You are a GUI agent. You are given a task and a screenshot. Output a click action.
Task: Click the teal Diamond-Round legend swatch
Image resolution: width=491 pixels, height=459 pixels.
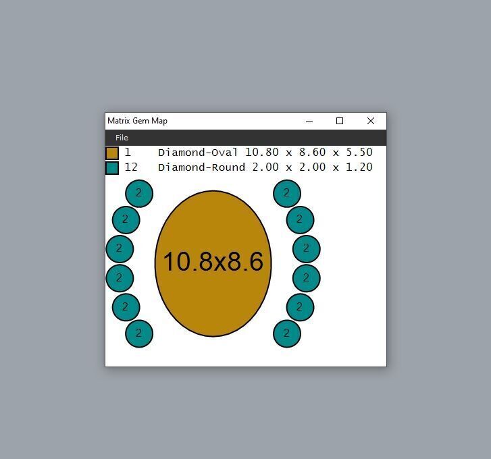click(112, 167)
